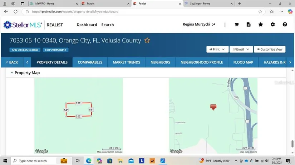Screen dimensions: 295x165
Task: Click the red property marker pin
Action: coord(213,107)
